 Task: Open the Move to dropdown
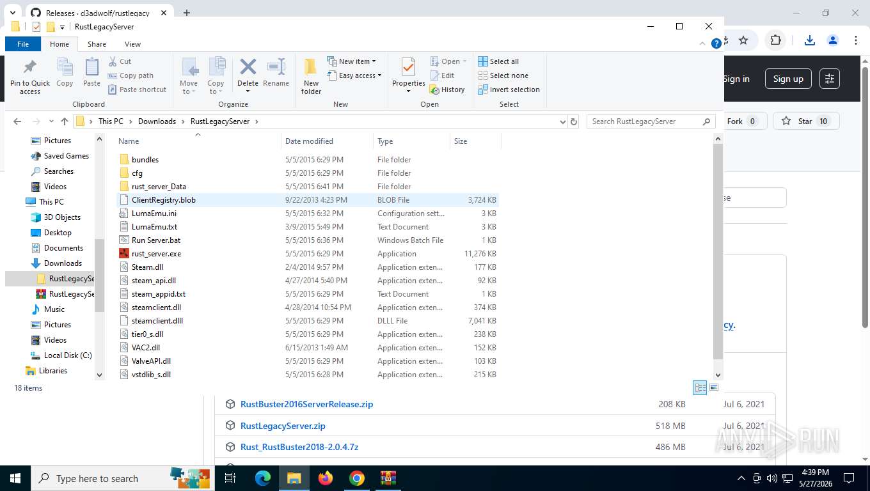point(189,77)
